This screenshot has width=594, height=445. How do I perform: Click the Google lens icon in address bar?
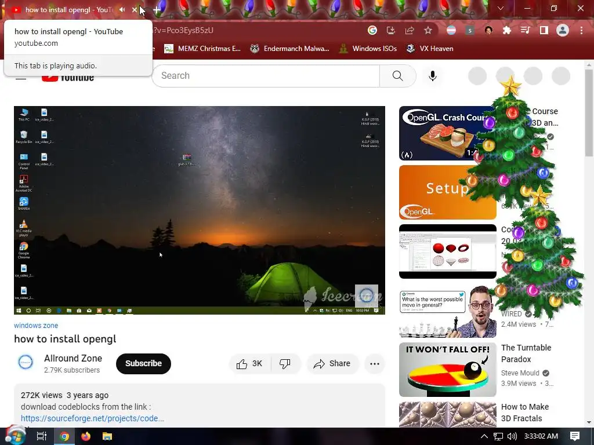point(372,30)
